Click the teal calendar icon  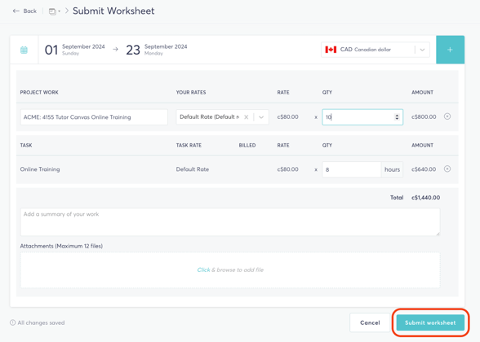[24, 50]
